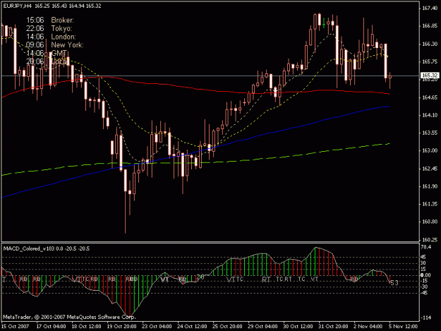Click the 15:06 broker time value
This screenshot has height=331, width=441.
(x=35, y=20)
